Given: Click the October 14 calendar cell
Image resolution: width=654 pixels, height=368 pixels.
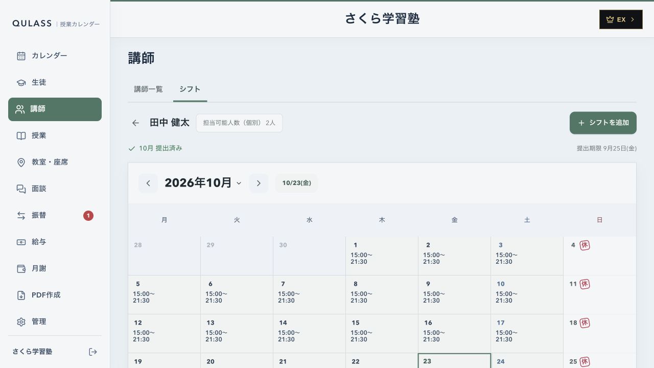Looking at the screenshot, I should click(309, 333).
